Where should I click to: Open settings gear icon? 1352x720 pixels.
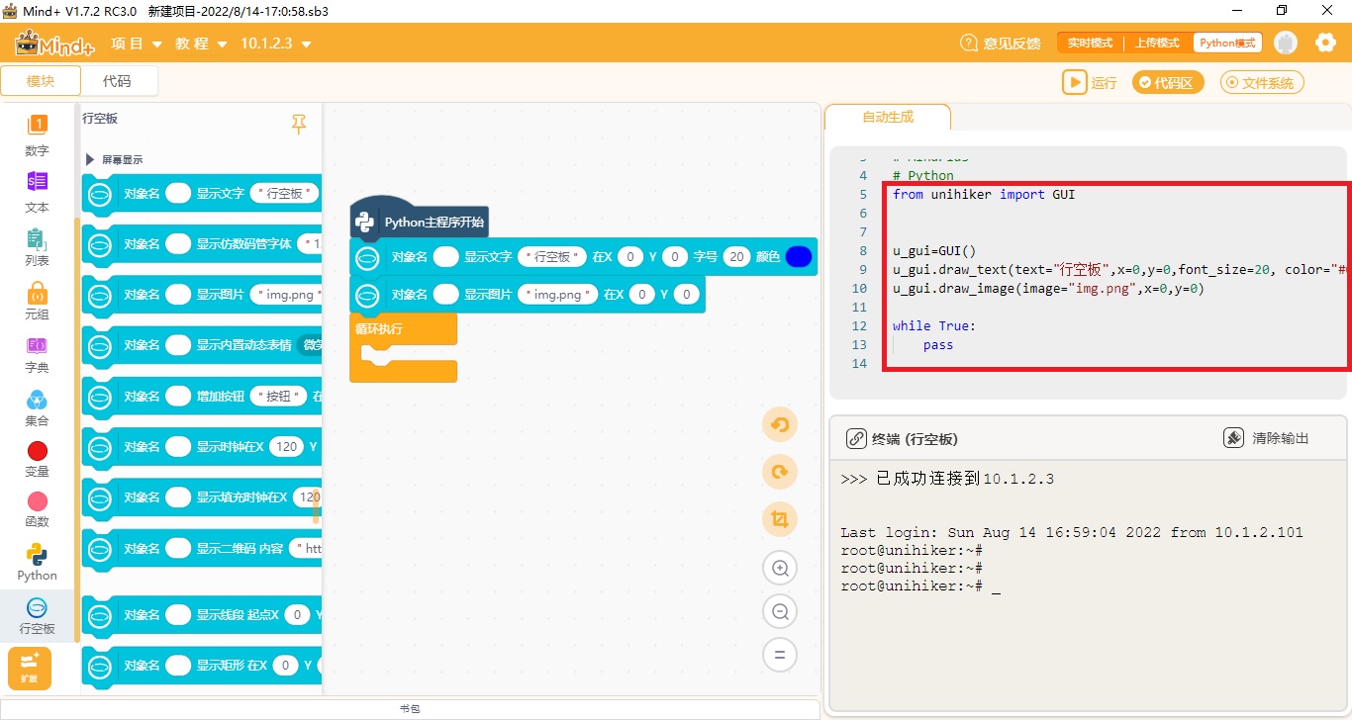pos(1325,43)
